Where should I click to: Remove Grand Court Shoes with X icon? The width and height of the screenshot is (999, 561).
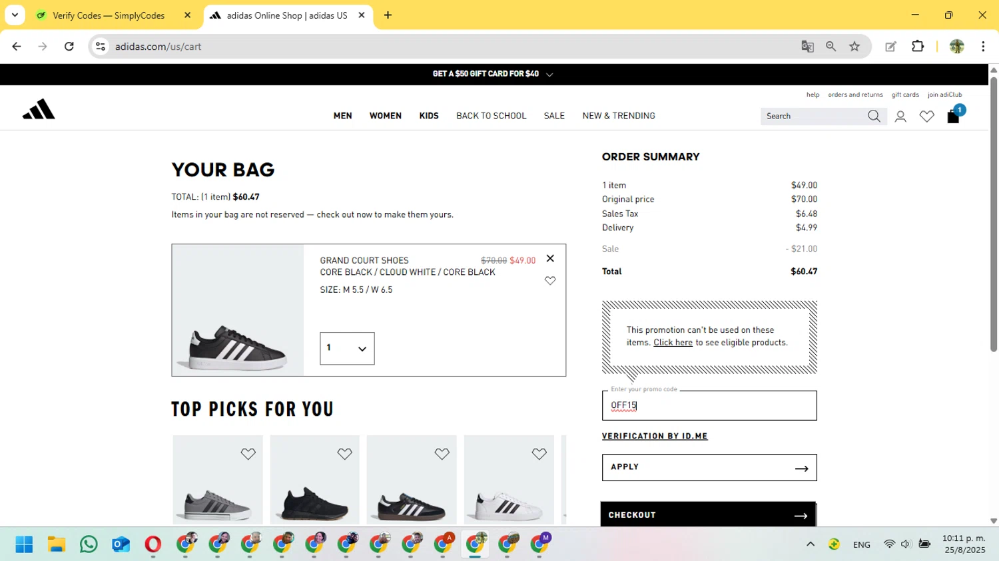[x=550, y=258]
